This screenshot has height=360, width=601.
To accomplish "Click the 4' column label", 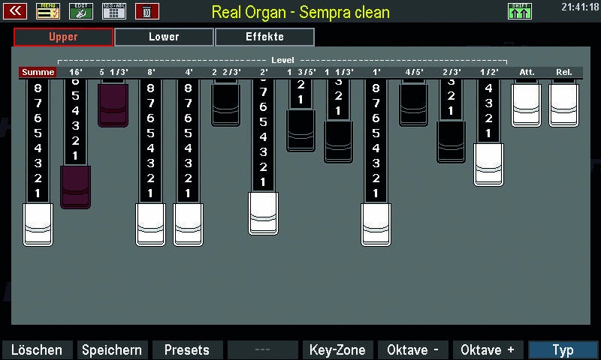I will click(x=189, y=72).
